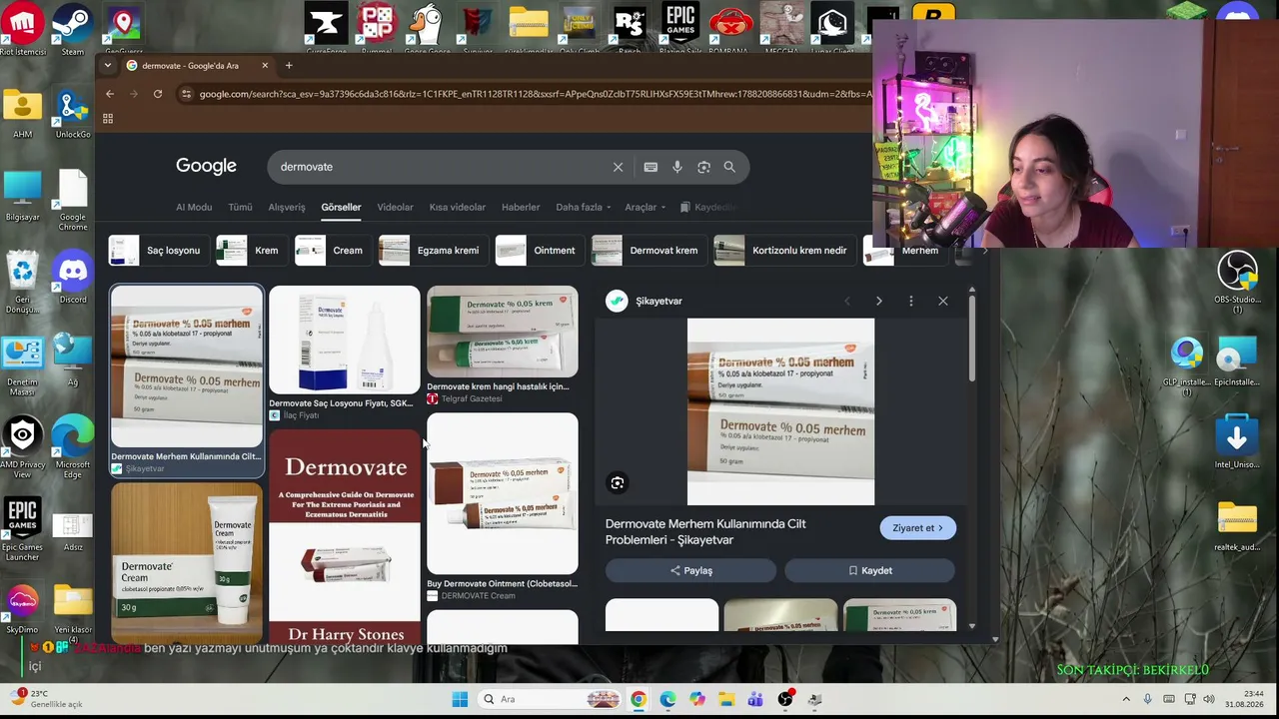Open the Dermovate Merhem Kullanımında Cilt Problemleri link
This screenshot has height=719, width=1279.
(705, 531)
